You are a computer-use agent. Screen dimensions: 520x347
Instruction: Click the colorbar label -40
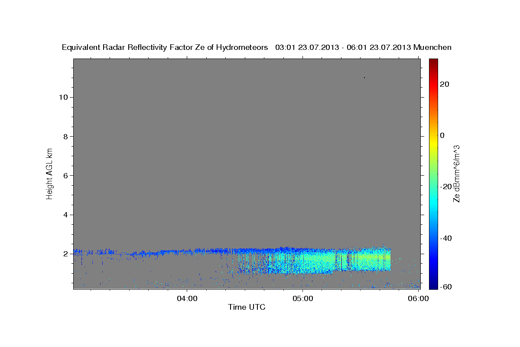point(446,238)
